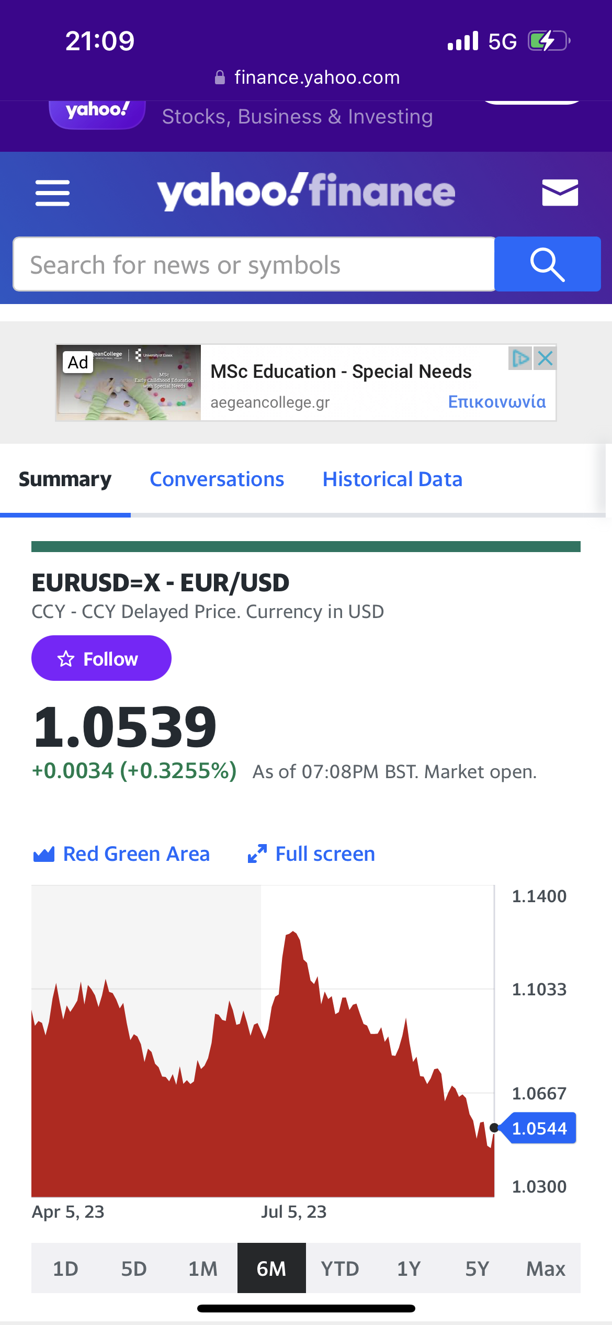Image resolution: width=612 pixels, height=1325 pixels.
Task: Tap the +0.0034 (+0.3255%) change value
Action: coord(134,771)
